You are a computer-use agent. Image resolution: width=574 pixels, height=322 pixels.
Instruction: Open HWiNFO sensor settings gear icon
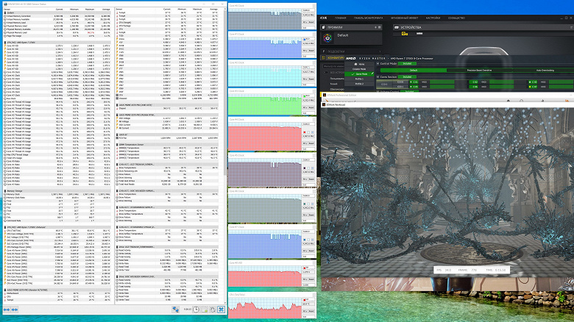[x=213, y=311]
